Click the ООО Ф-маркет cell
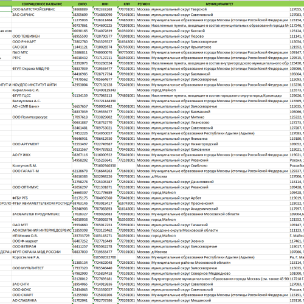304x304 pixels. pos(42,241)
